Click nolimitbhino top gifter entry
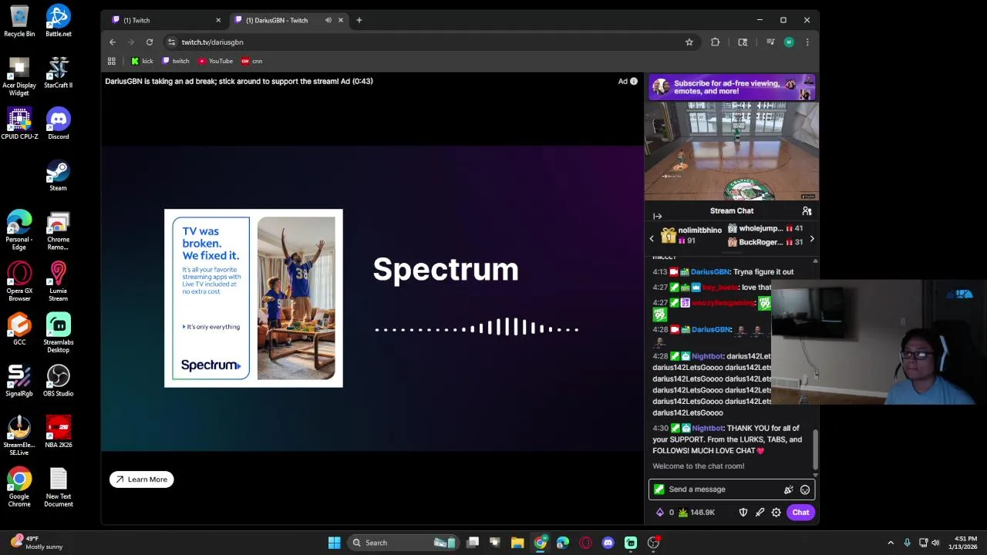Viewport: 987px width, 555px height. (x=692, y=236)
